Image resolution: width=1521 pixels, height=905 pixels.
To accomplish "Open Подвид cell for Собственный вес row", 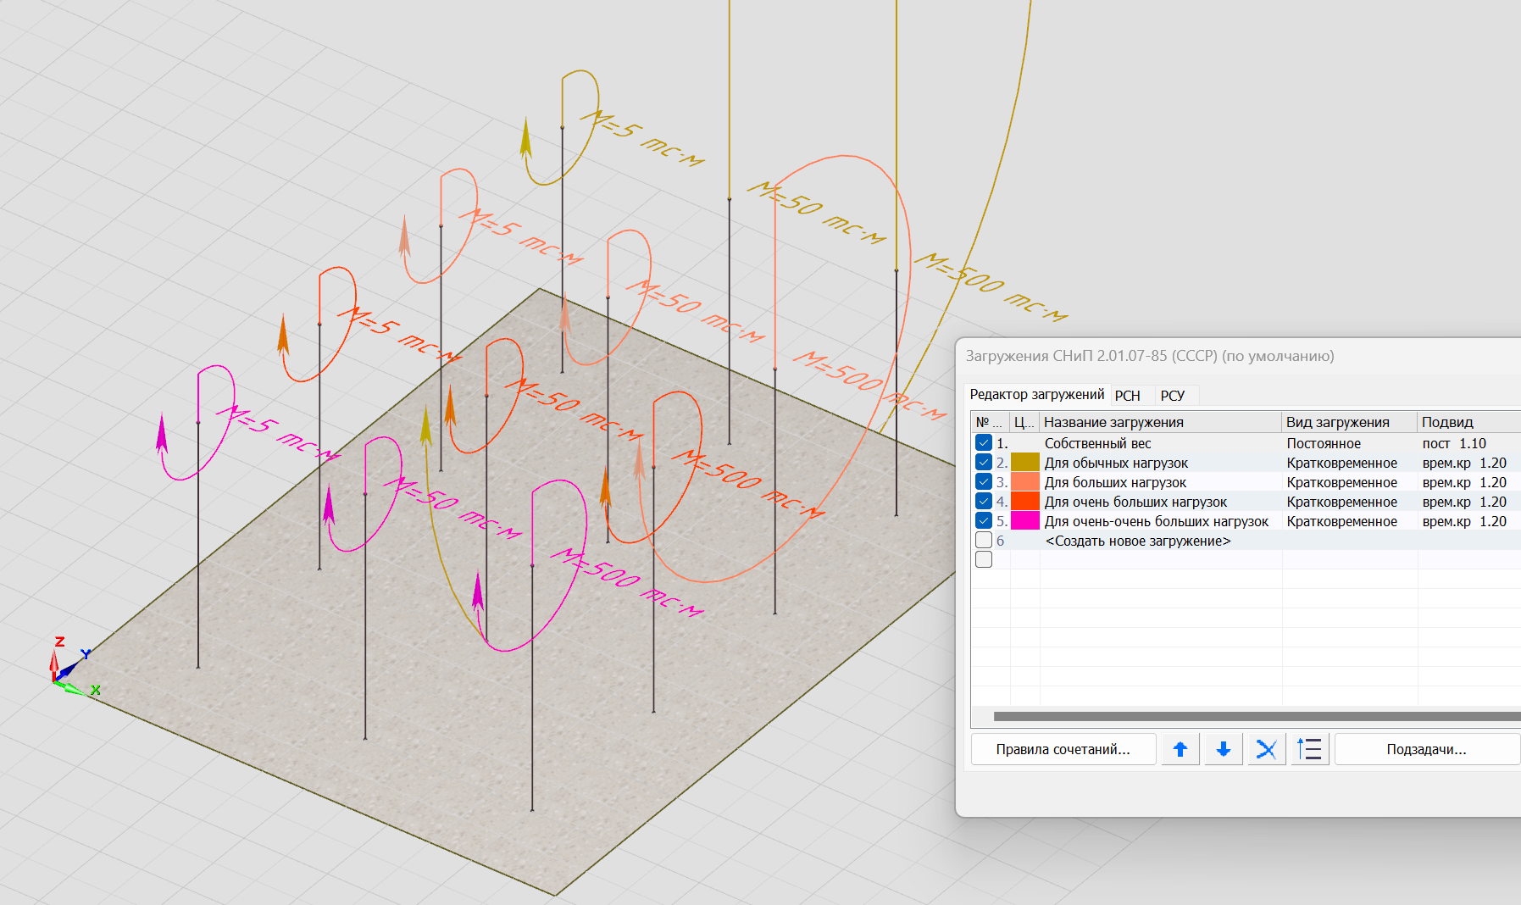I will 1454,443.
